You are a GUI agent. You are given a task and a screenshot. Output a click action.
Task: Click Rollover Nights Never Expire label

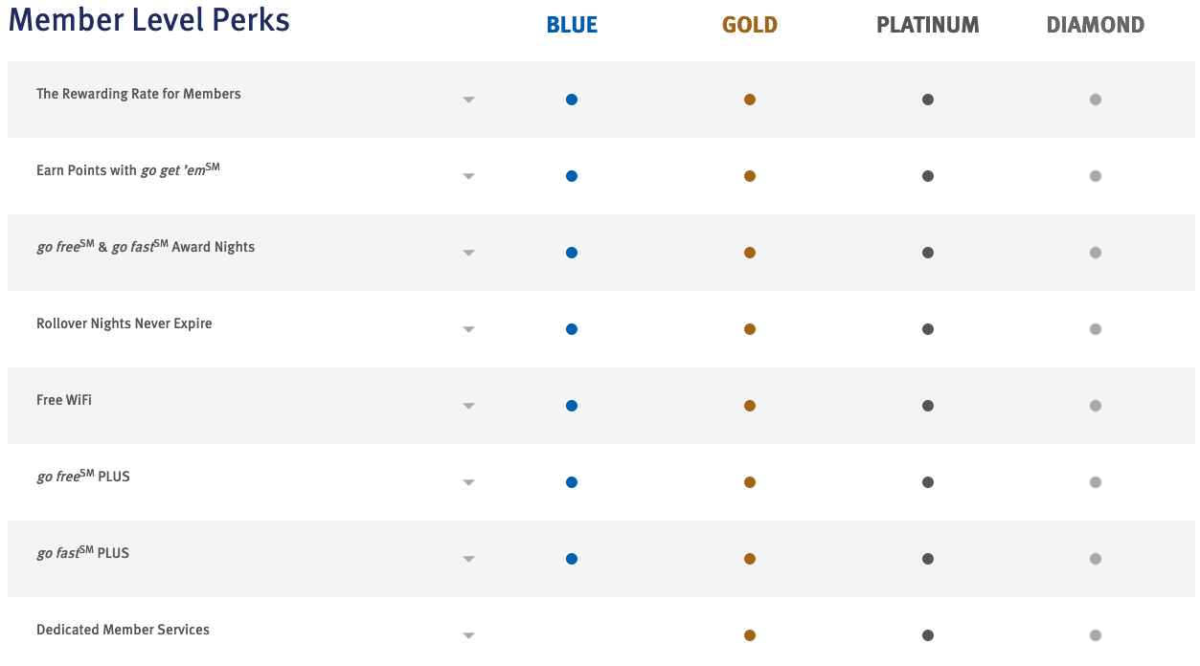coord(125,323)
